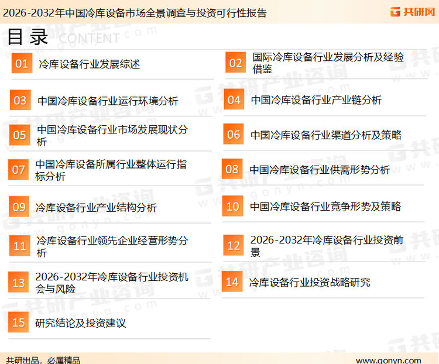Select chapter 2026-2032年冷库设备行业投资机会与风险
Viewport: 439px width, 364px height.
[112, 283]
